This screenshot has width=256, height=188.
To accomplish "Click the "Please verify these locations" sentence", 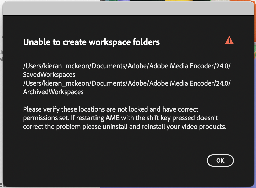I will coord(111,109).
